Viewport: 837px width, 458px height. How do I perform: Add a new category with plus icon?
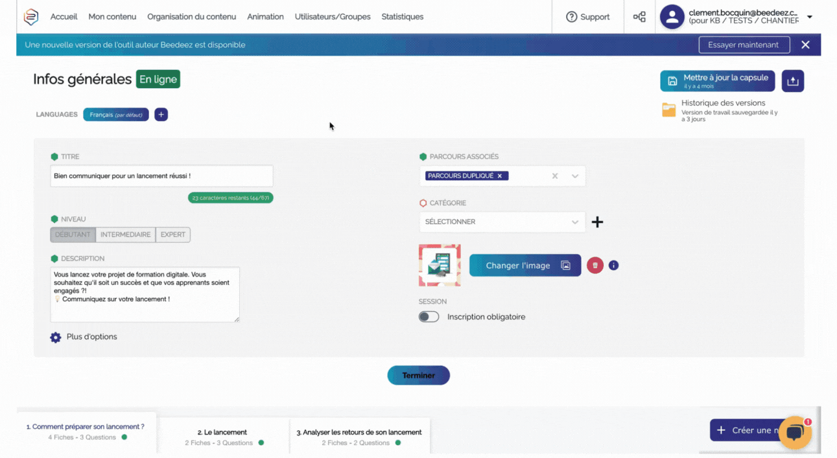(597, 222)
